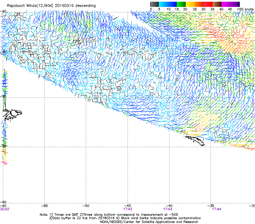Screen dimensions: 255x224
Task: Click the cyan 5-10 knots legend swatch
Action: pos(163,4)
